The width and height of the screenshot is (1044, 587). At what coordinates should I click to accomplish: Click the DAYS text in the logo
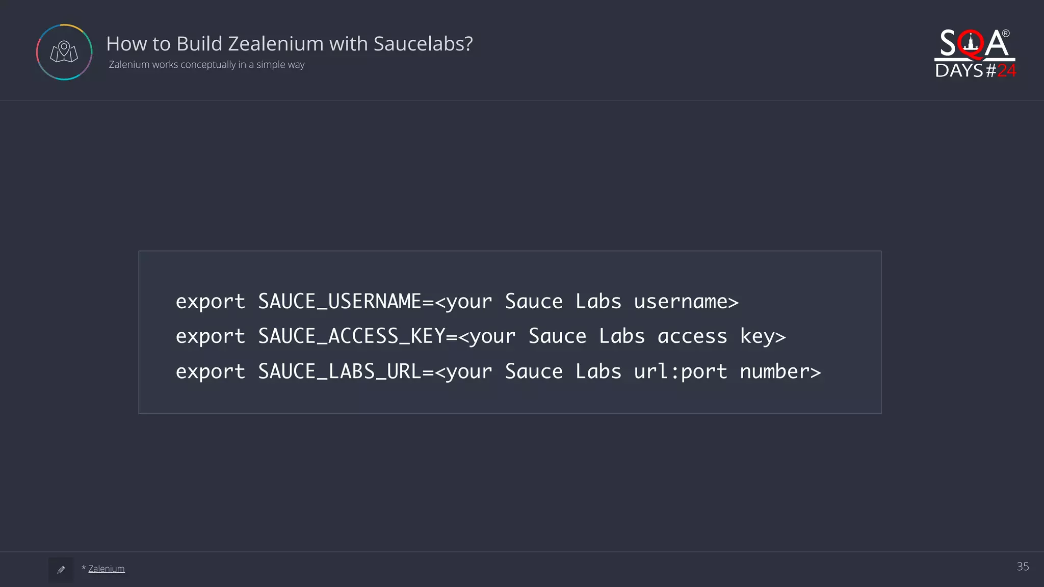pos(959,70)
